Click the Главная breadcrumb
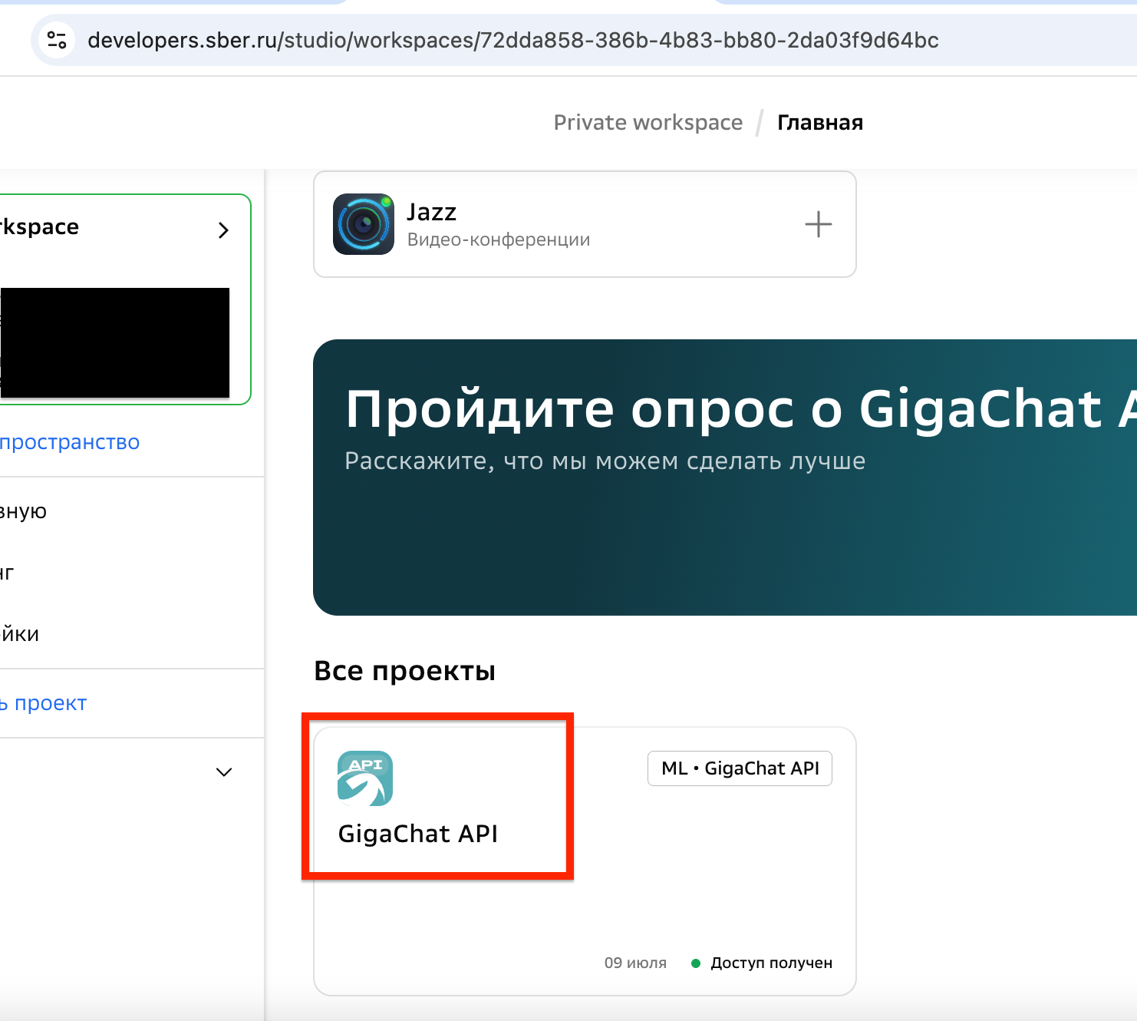The image size is (1137, 1021). [820, 123]
